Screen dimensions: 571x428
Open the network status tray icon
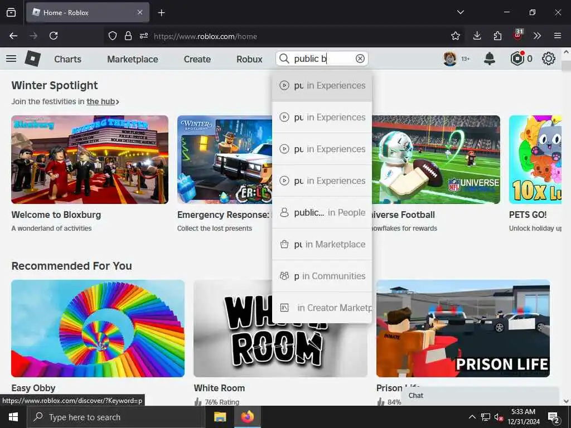486,417
